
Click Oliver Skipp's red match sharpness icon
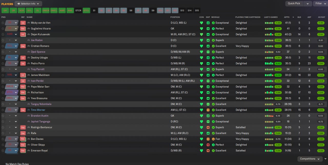click(208, 145)
